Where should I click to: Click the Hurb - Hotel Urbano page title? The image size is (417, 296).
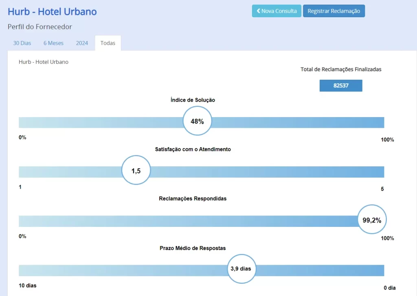click(x=52, y=11)
